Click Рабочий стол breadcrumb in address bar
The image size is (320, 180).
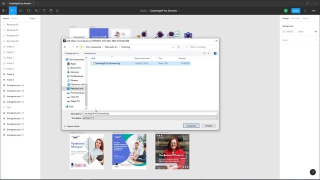111,47
